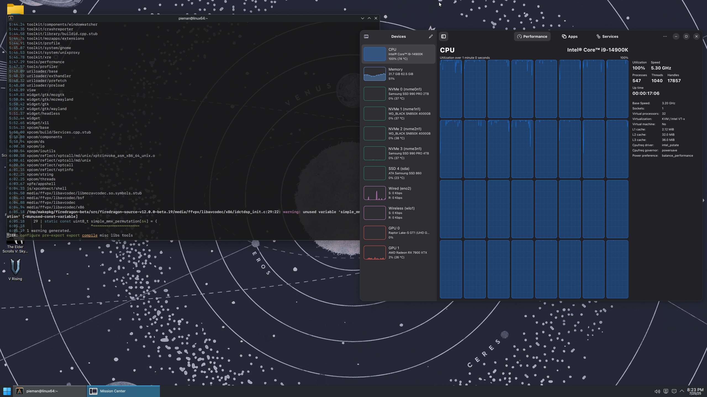Viewport: 707px width, 397px height.
Task: Select NVMe 1 (nvme1n1) drive
Action: coord(398,114)
